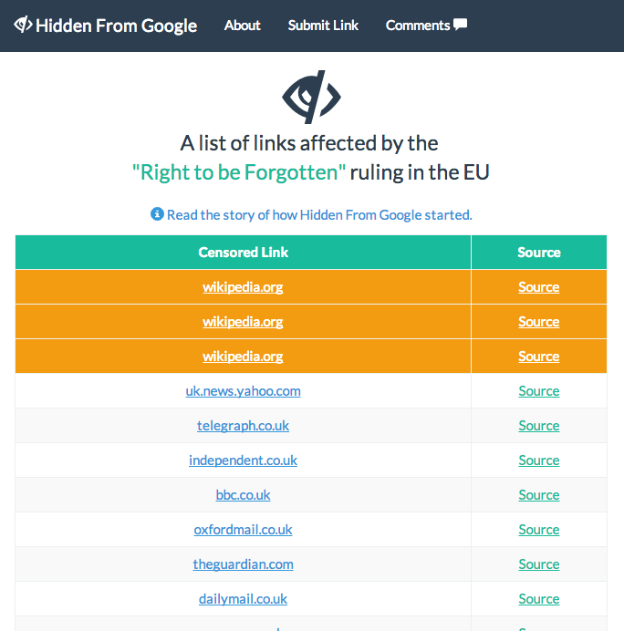Image resolution: width=624 pixels, height=631 pixels.
Task: Open the Submit Link page
Action: (323, 26)
